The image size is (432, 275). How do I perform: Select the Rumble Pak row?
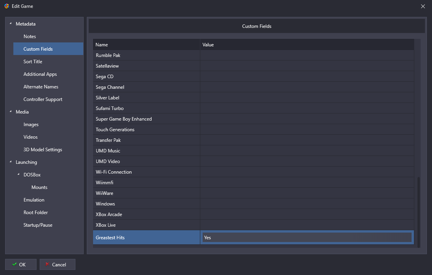253,55
